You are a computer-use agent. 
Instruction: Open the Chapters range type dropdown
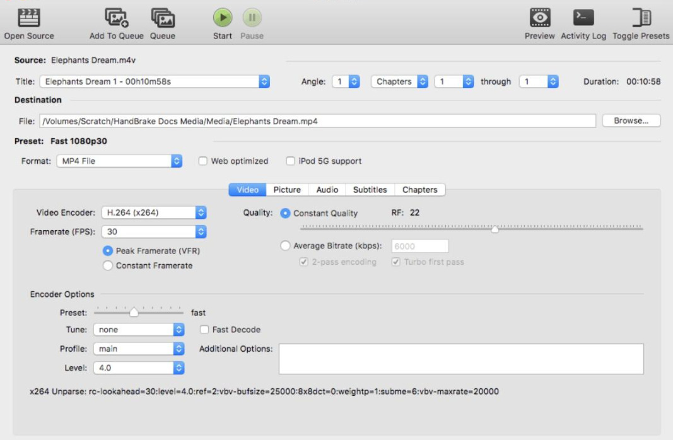[400, 81]
